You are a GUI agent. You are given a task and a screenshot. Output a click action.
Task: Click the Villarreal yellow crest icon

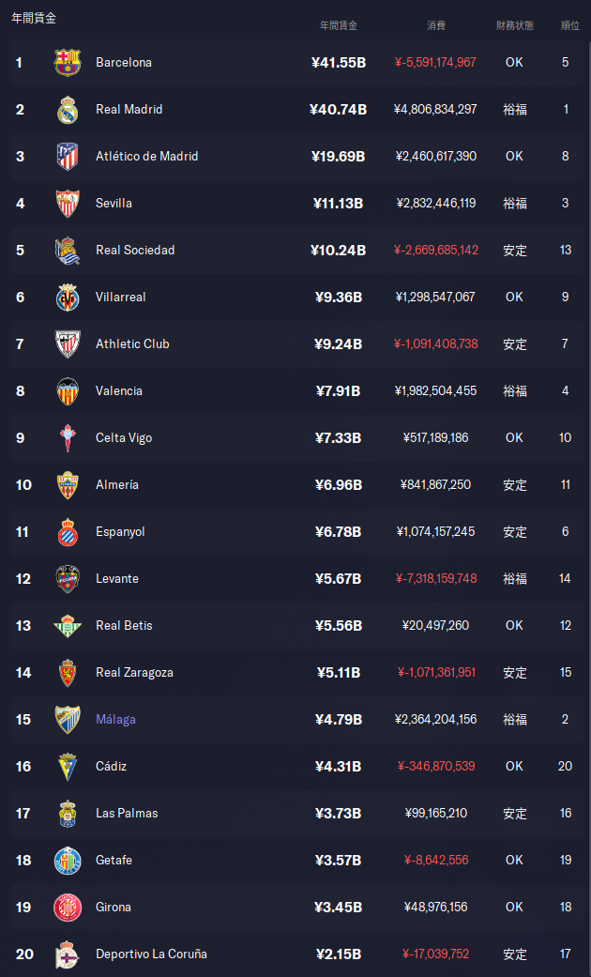[x=68, y=298]
